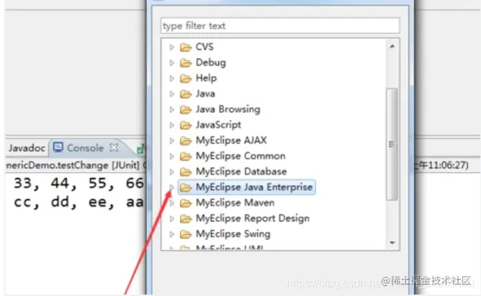Expand the JavaScript category

[x=172, y=125]
